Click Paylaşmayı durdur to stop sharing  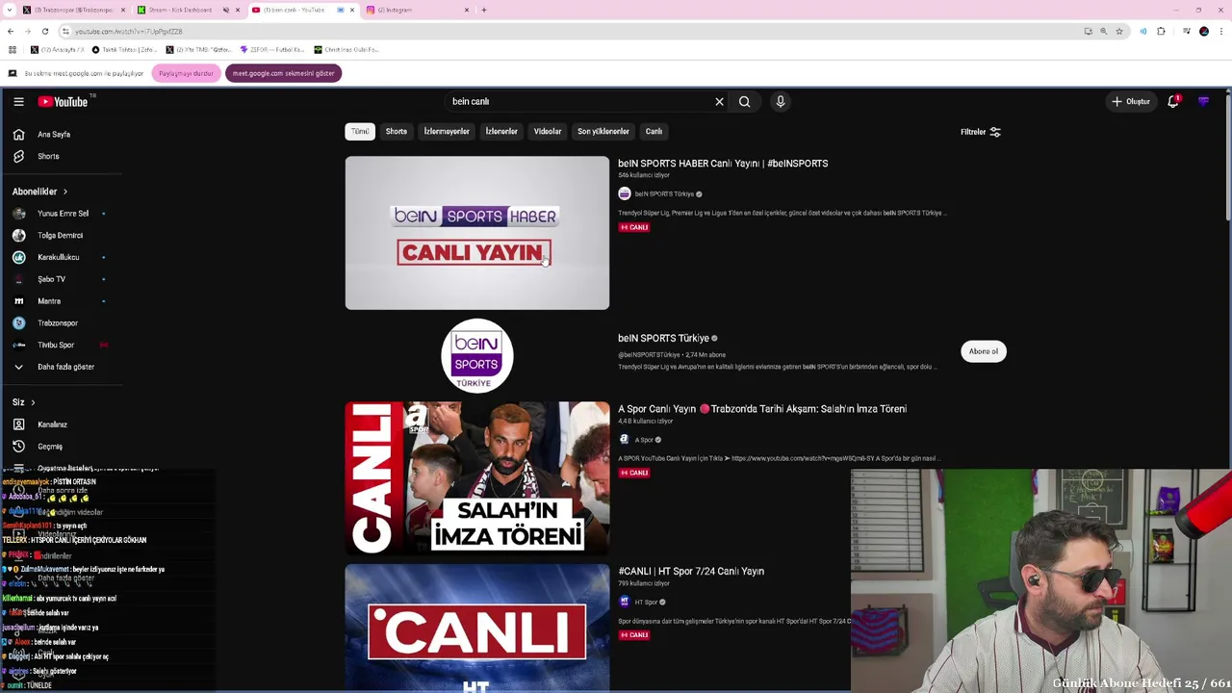click(x=187, y=73)
